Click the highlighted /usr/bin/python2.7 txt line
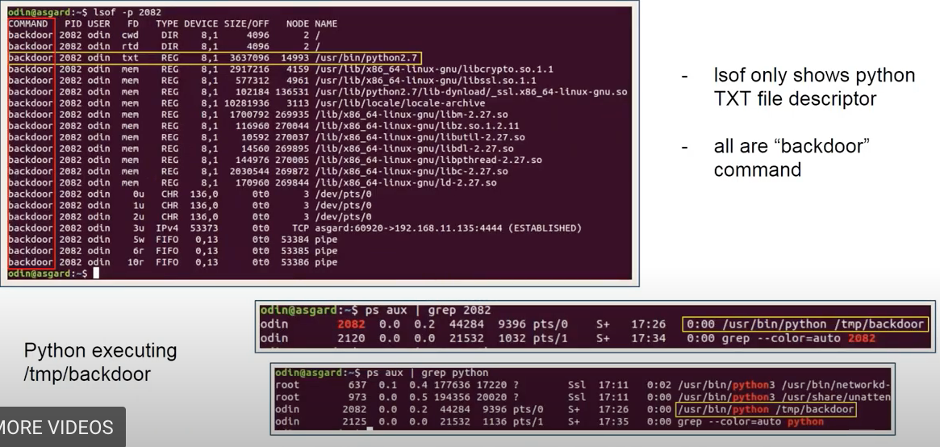Image resolution: width=940 pixels, height=447 pixels. click(215, 58)
